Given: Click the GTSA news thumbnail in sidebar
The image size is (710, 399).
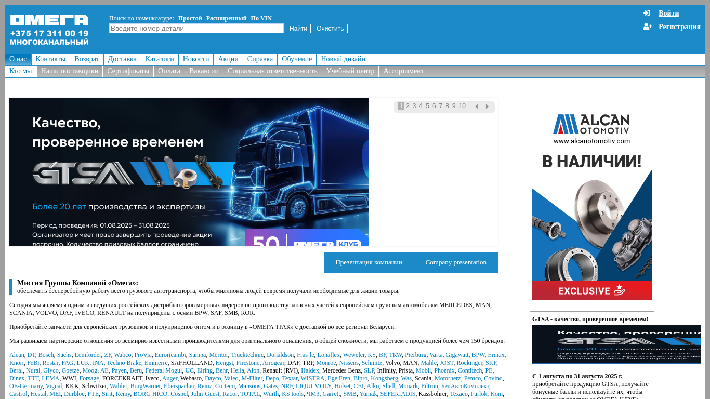Looking at the screenshot, I should tap(616, 344).
